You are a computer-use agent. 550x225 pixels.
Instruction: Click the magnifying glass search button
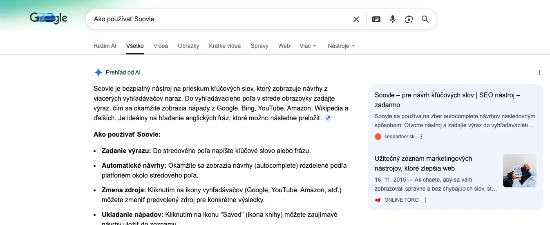click(425, 19)
